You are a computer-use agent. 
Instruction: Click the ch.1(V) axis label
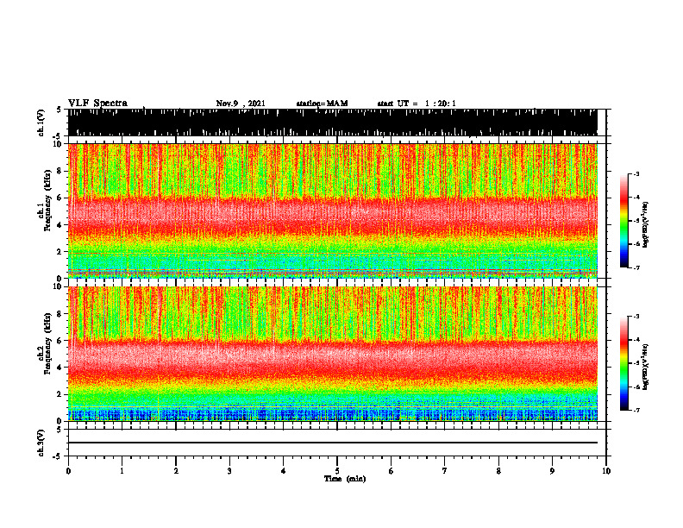point(41,123)
